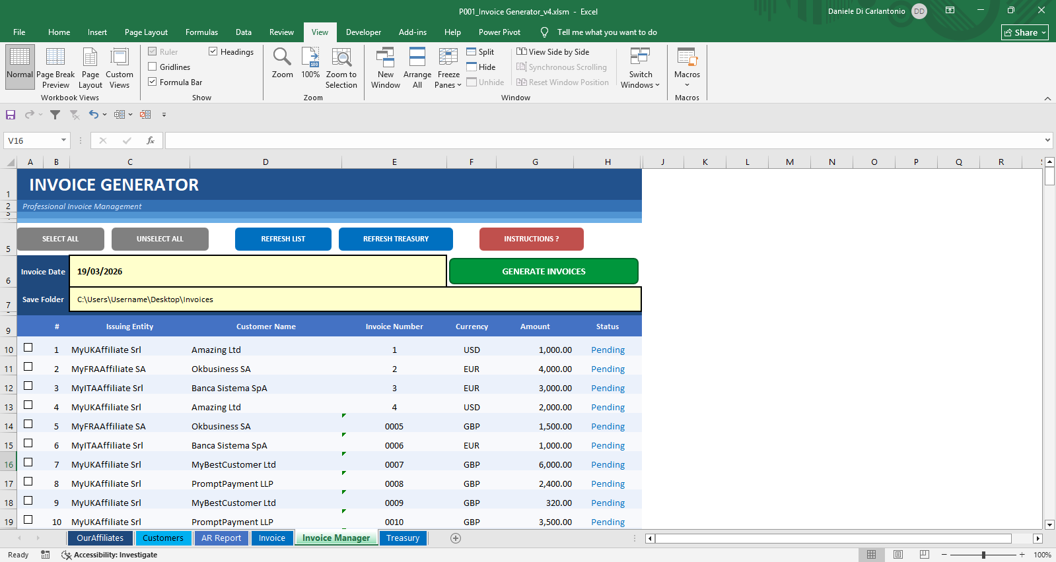Switch to Page Layout view
1056x562 pixels.
[x=90, y=67]
